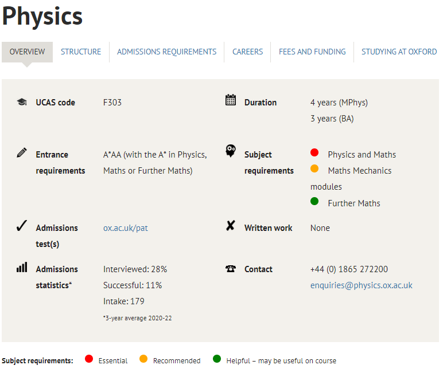Go to the Careers tab
This screenshot has width=443, height=369.
[x=247, y=52]
